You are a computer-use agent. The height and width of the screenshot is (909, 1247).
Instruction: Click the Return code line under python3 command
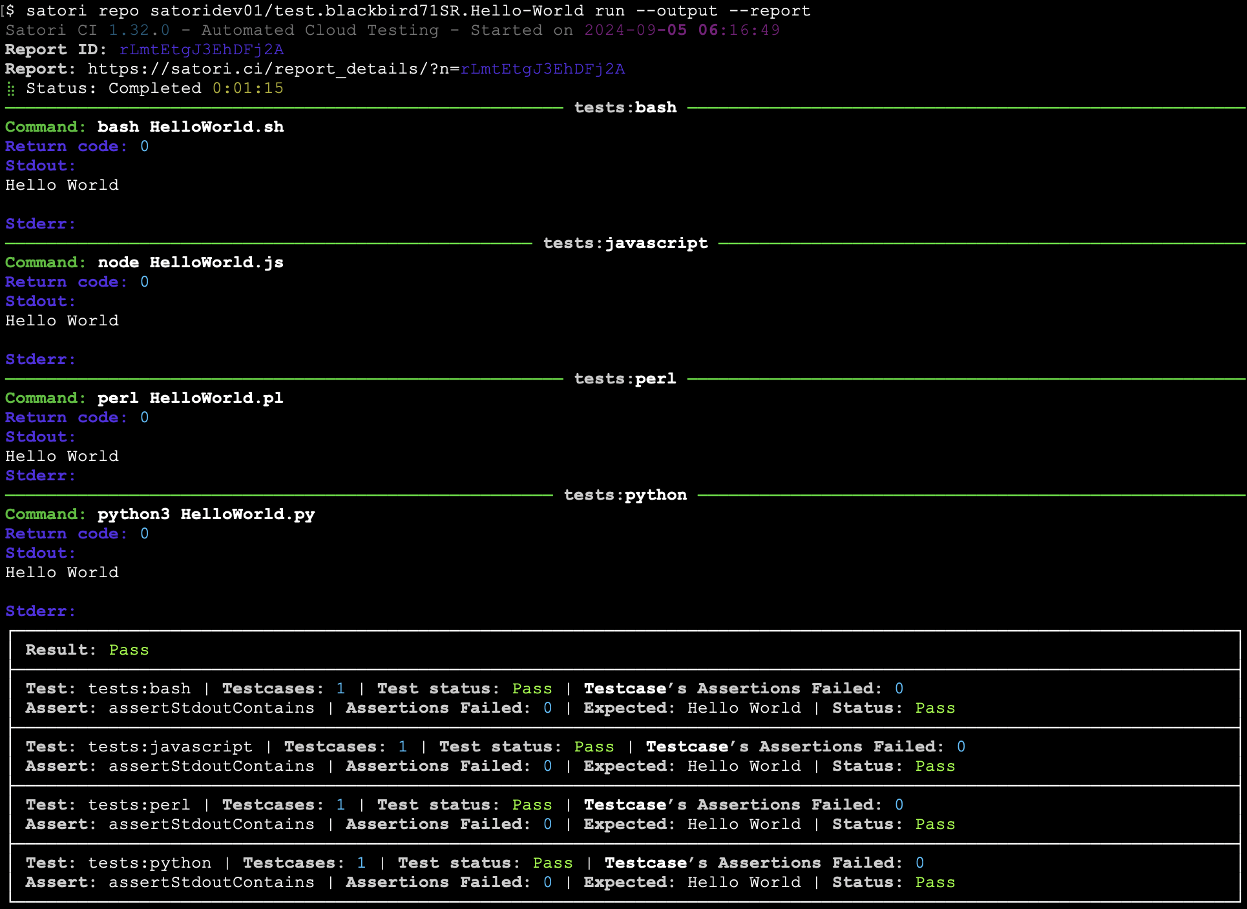pyautogui.click(x=77, y=534)
